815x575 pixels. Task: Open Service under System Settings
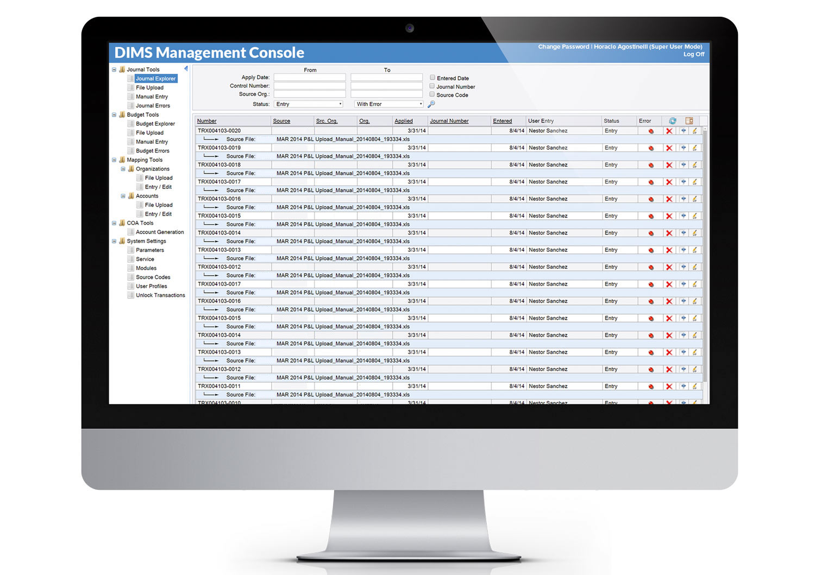(x=145, y=259)
